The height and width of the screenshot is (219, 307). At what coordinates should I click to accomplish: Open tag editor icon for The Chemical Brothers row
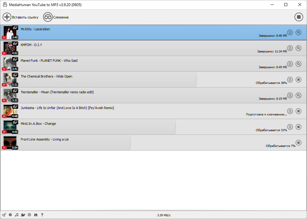pyautogui.click(x=290, y=80)
